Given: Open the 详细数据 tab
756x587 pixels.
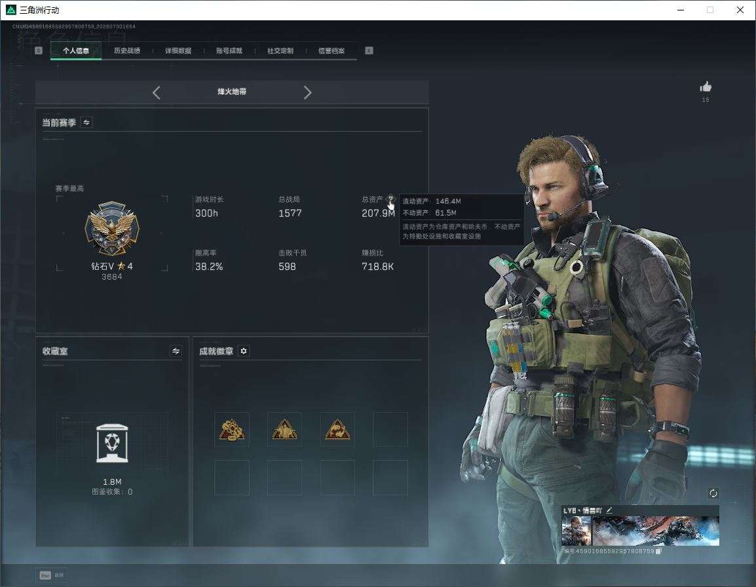Looking at the screenshot, I should coord(178,50).
